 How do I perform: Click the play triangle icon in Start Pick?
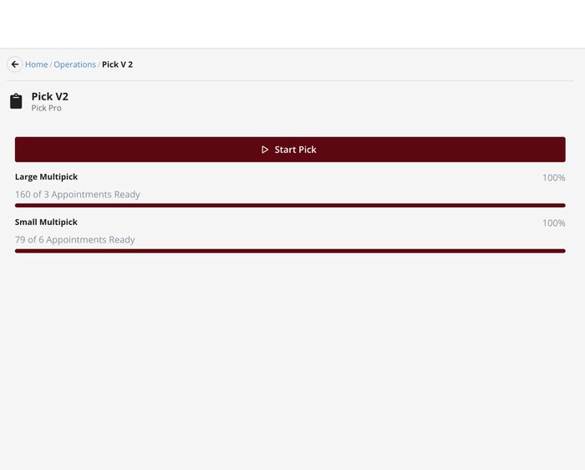pyautogui.click(x=265, y=150)
